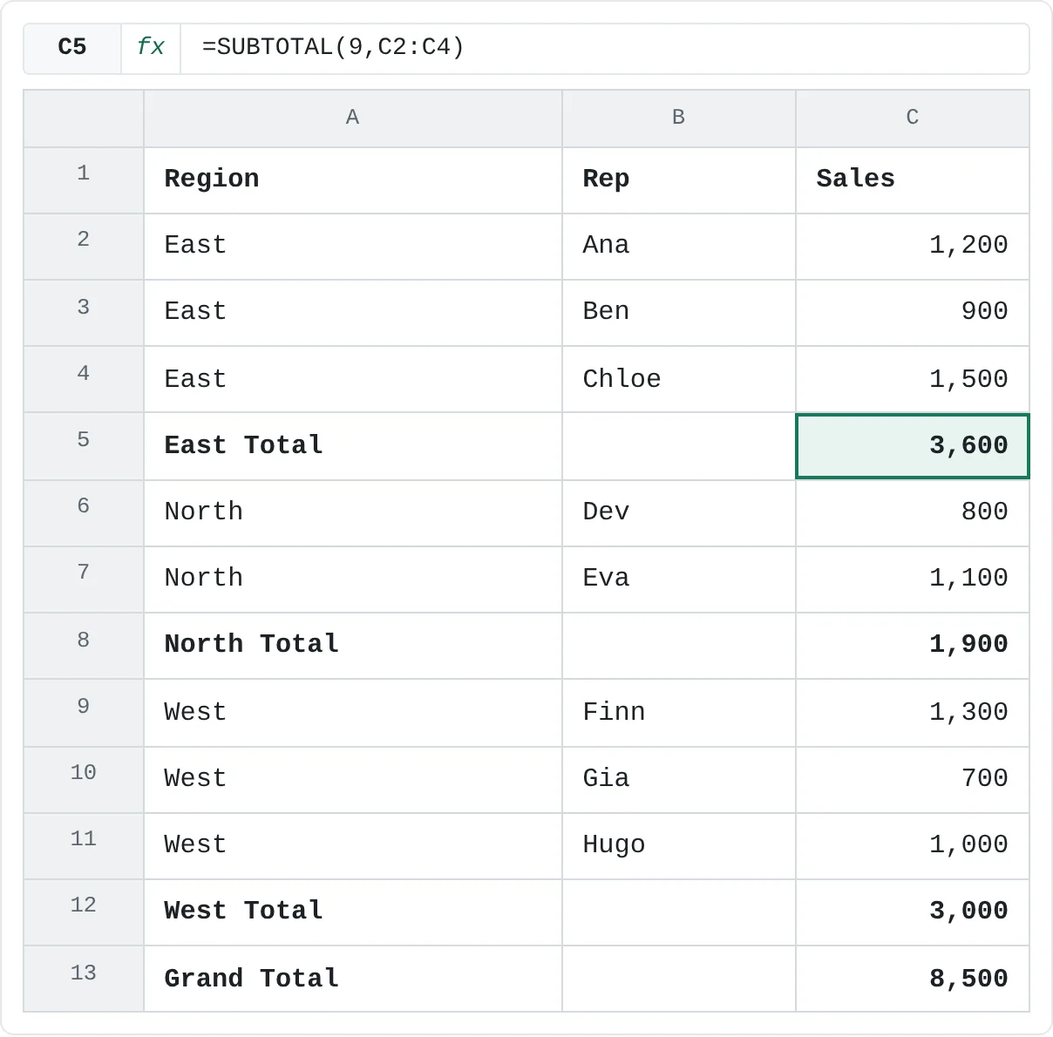Image resolution: width=1053 pixels, height=1037 pixels.
Task: Click 'West' in Gia's row
Action: point(353,780)
